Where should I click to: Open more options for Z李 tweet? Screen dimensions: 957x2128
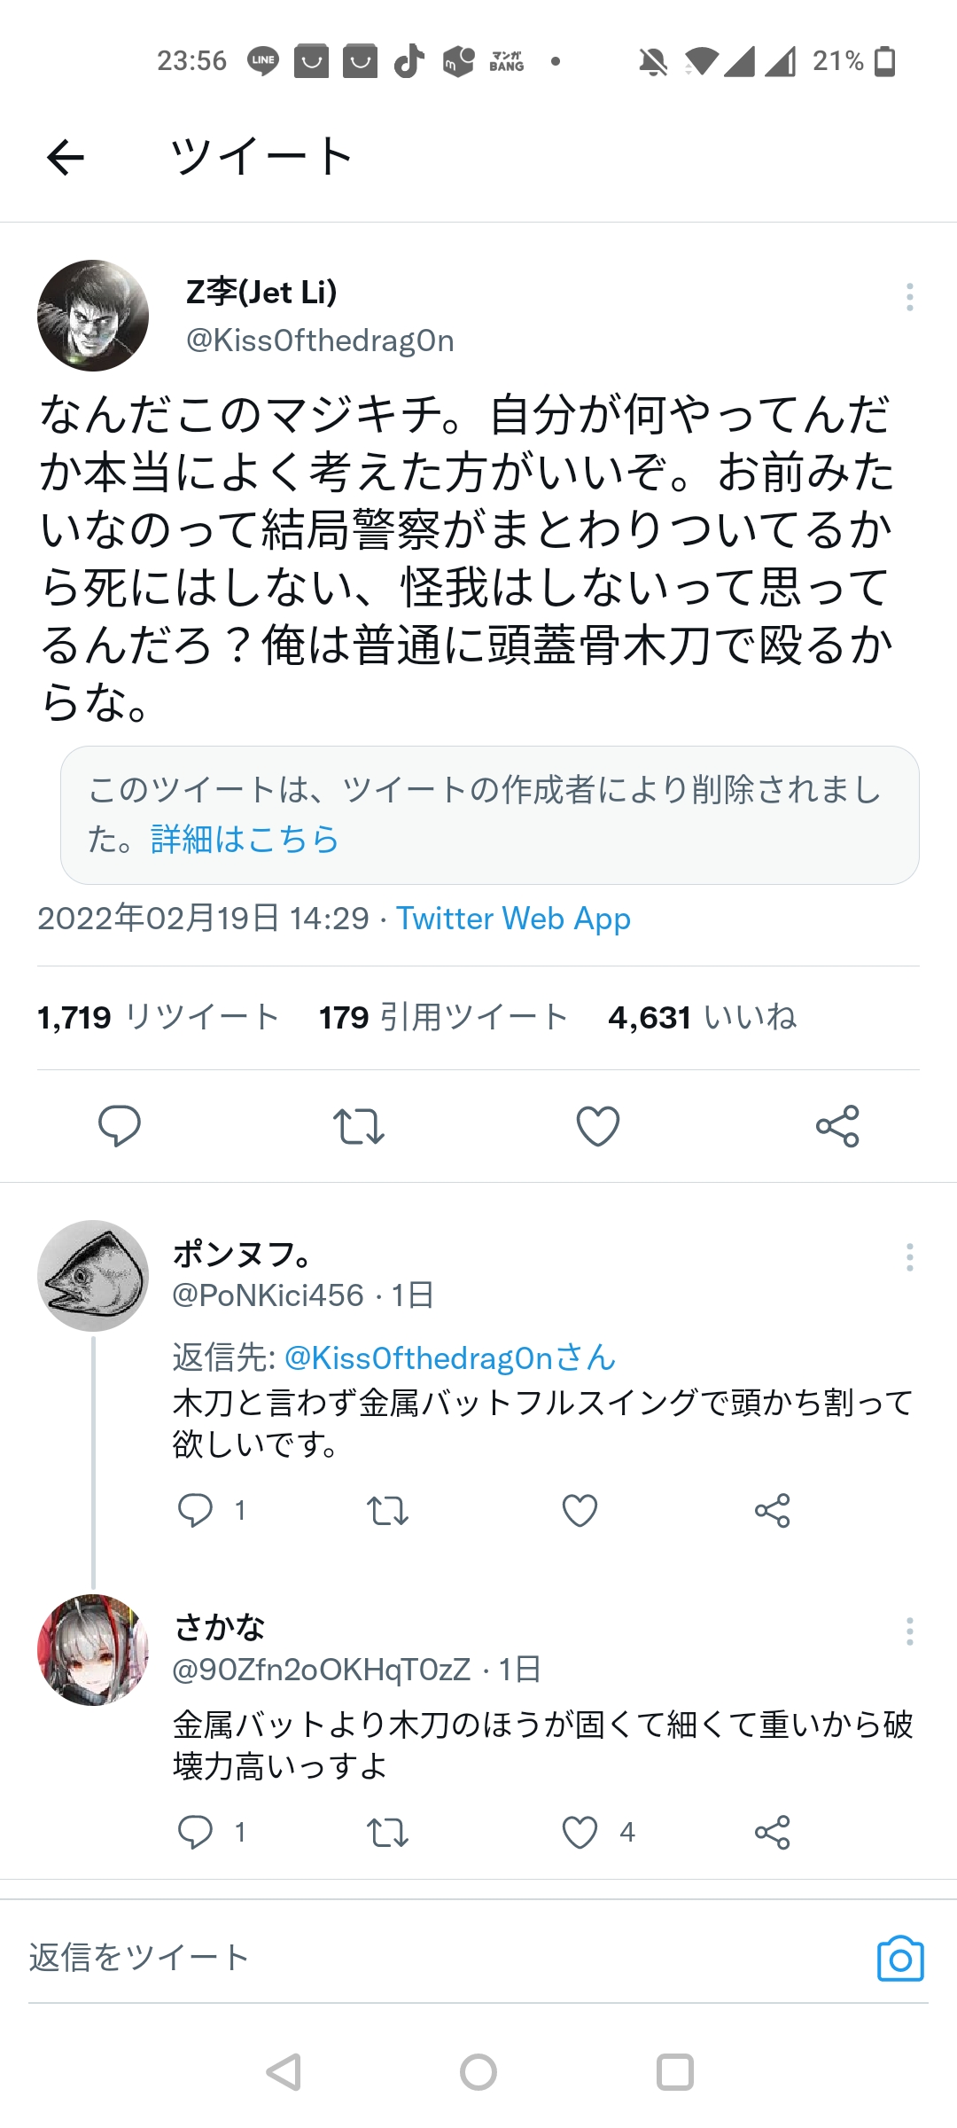[909, 297]
